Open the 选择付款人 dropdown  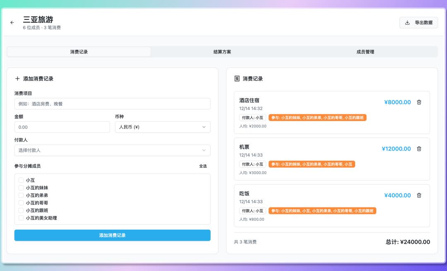tap(112, 150)
